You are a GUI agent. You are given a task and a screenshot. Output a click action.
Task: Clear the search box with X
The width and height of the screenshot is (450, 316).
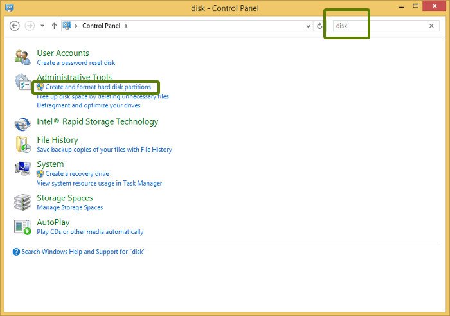(x=431, y=26)
